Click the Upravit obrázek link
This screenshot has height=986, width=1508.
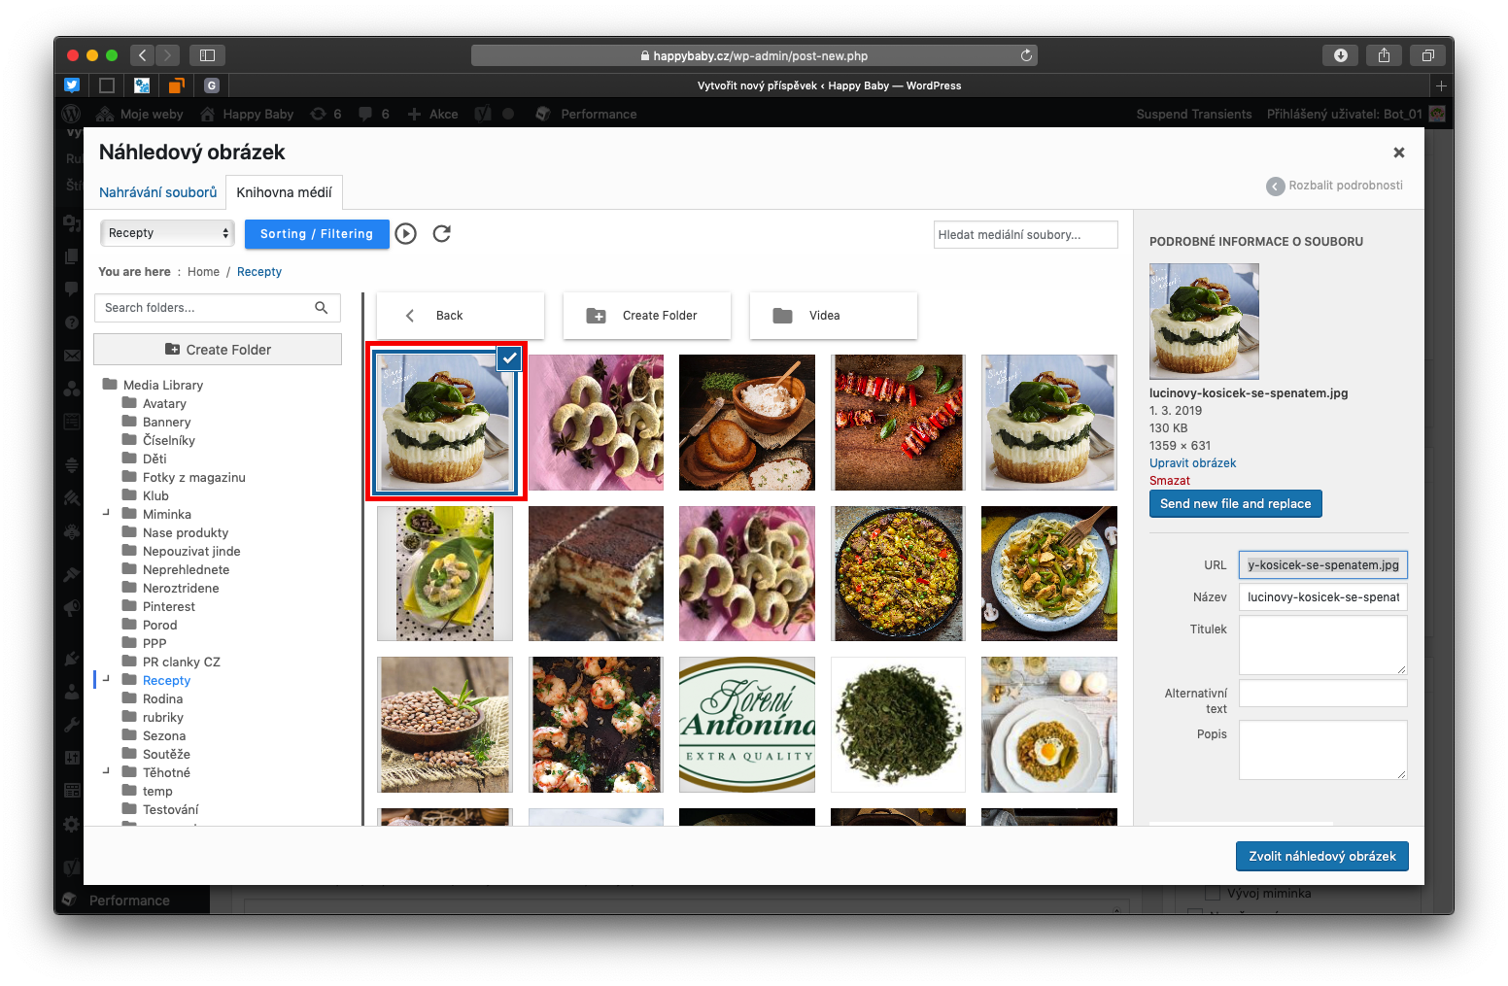coord(1192,463)
